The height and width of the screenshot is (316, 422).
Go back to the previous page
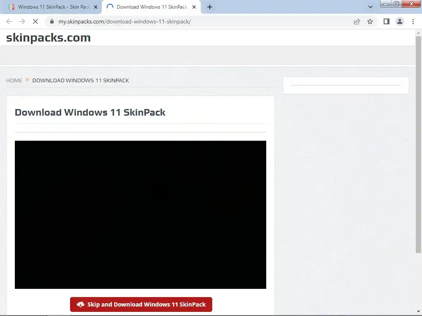(9, 21)
